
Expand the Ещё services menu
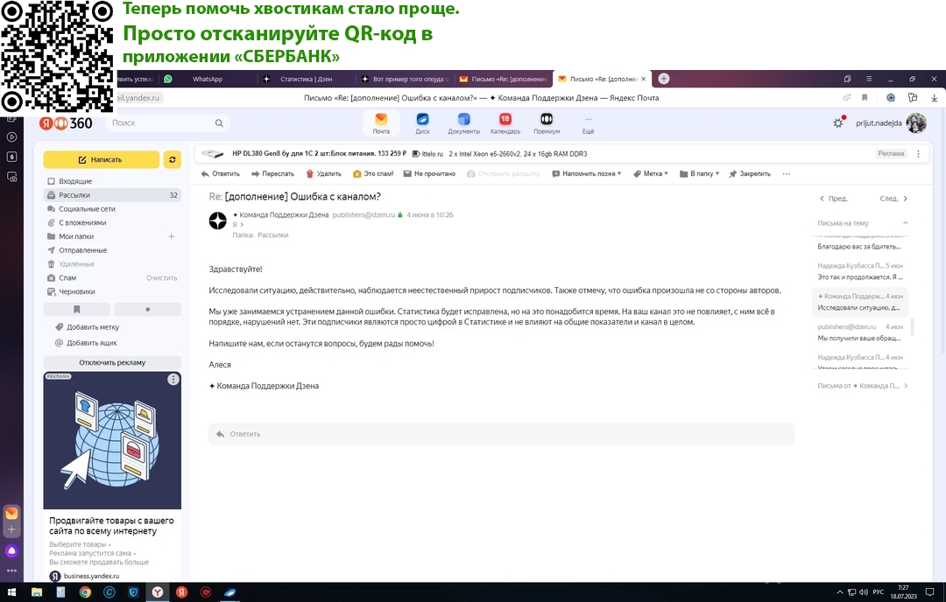(x=589, y=123)
